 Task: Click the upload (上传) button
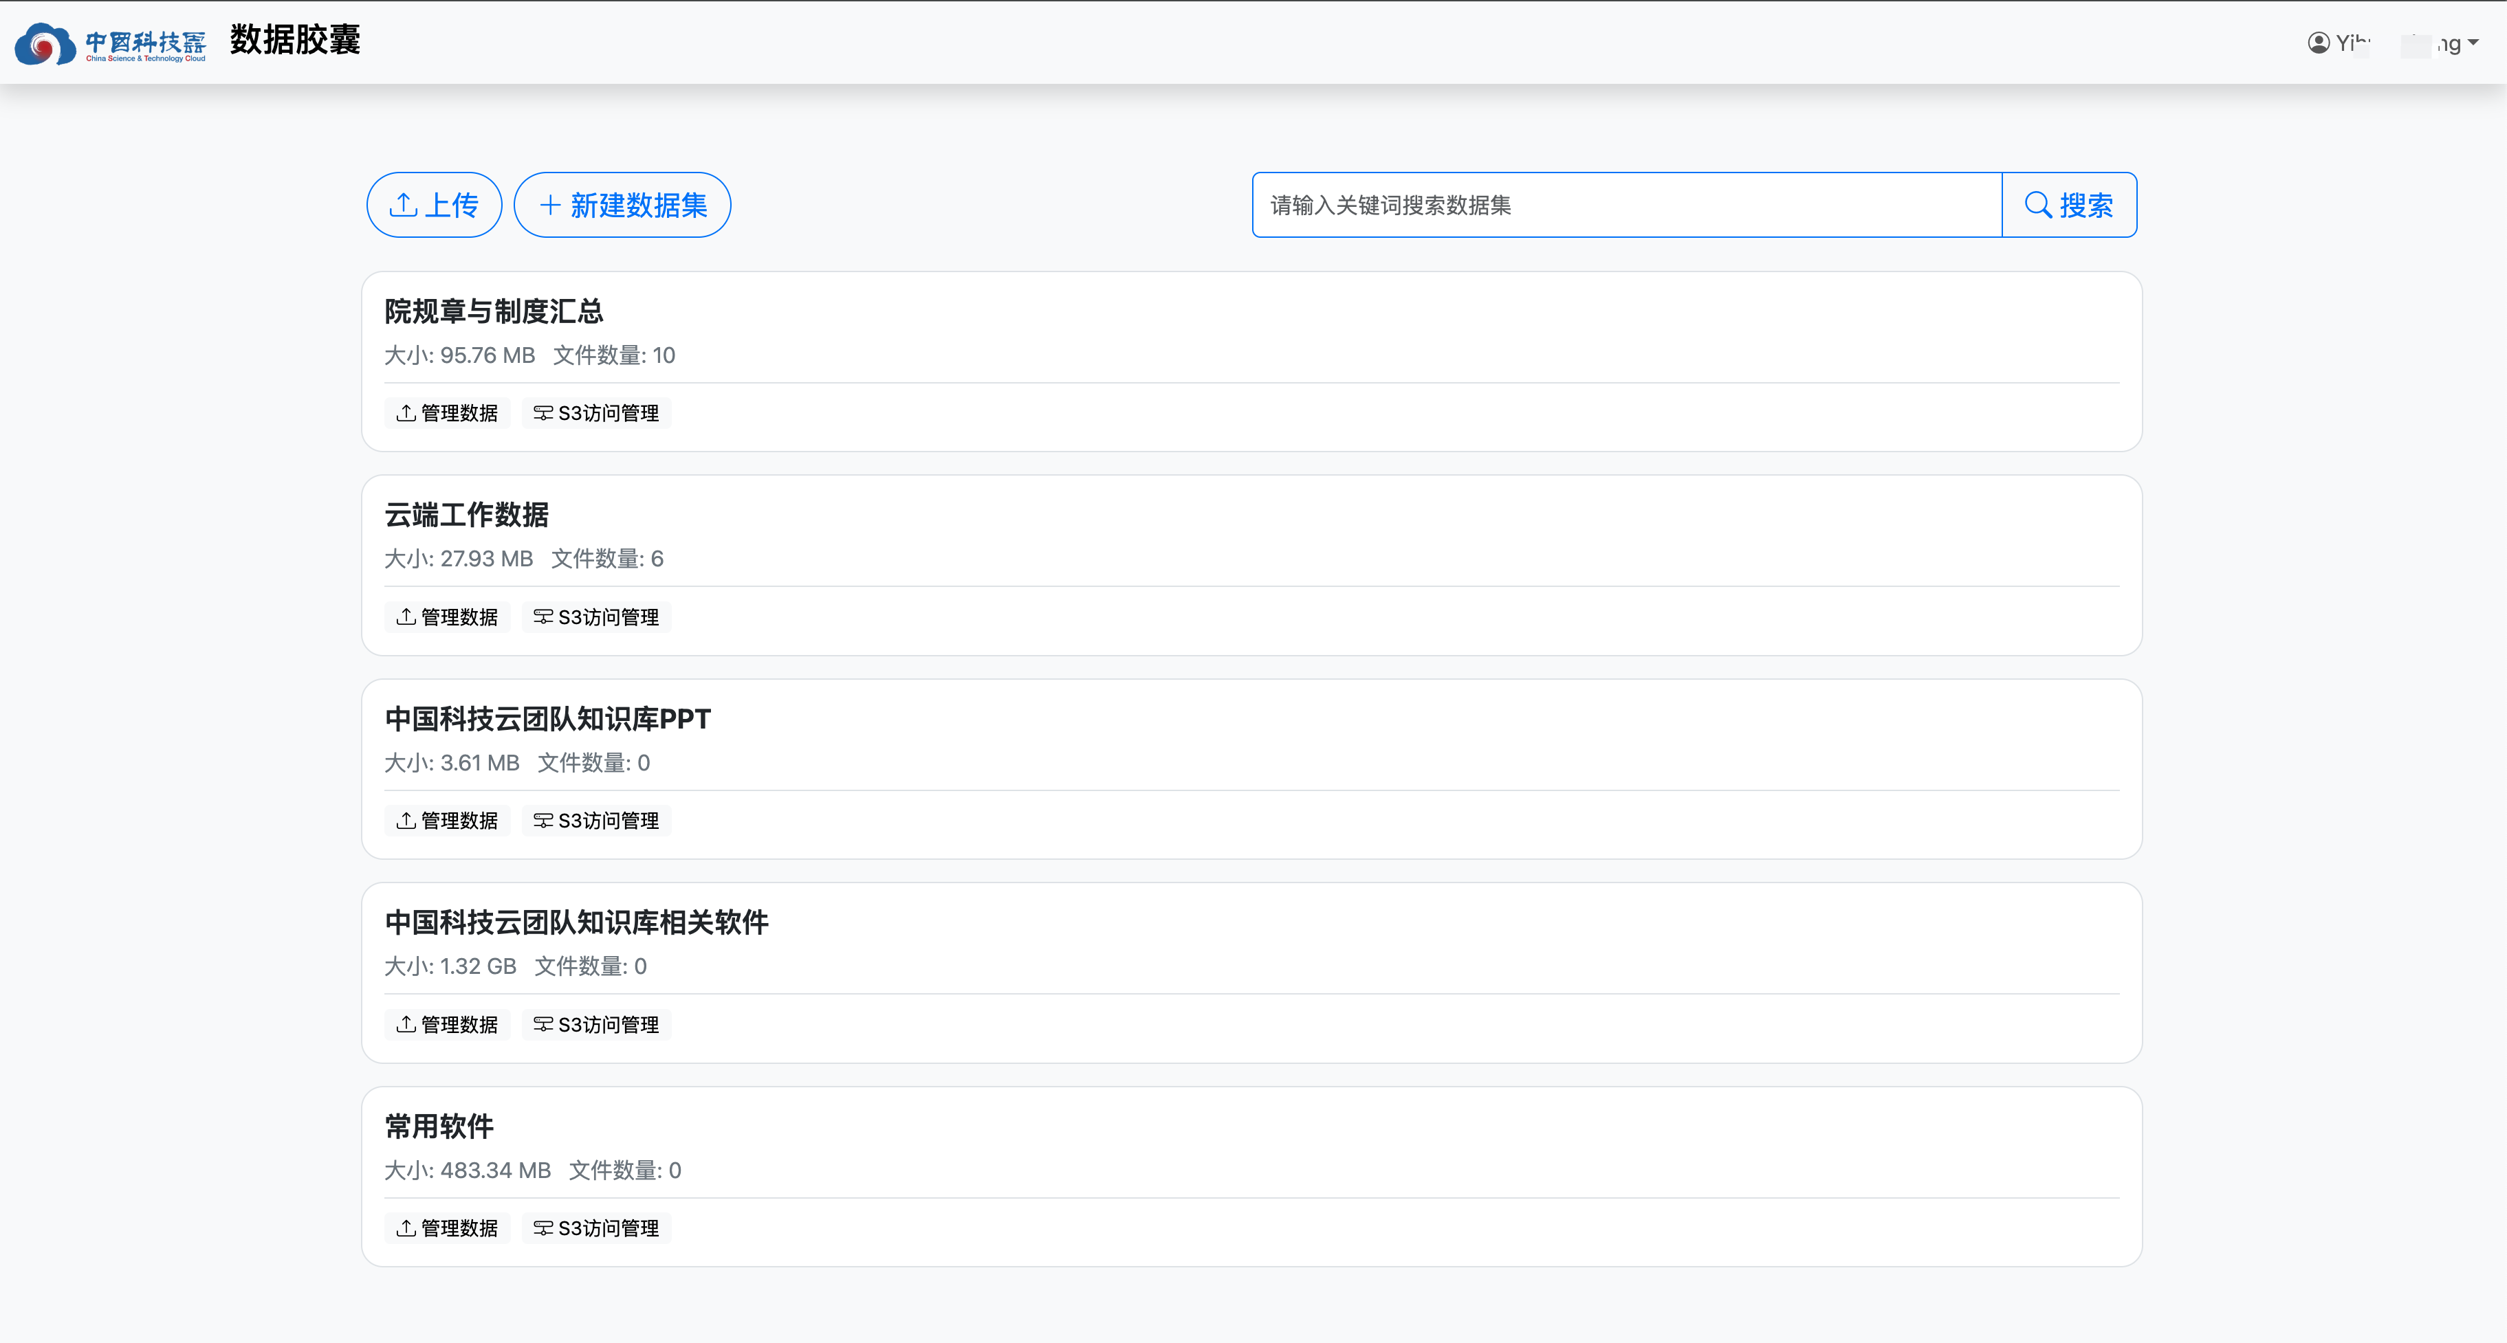point(434,206)
